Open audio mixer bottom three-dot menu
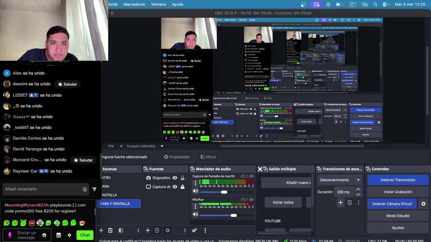The width and height of the screenshot is (431, 242). click(205, 230)
